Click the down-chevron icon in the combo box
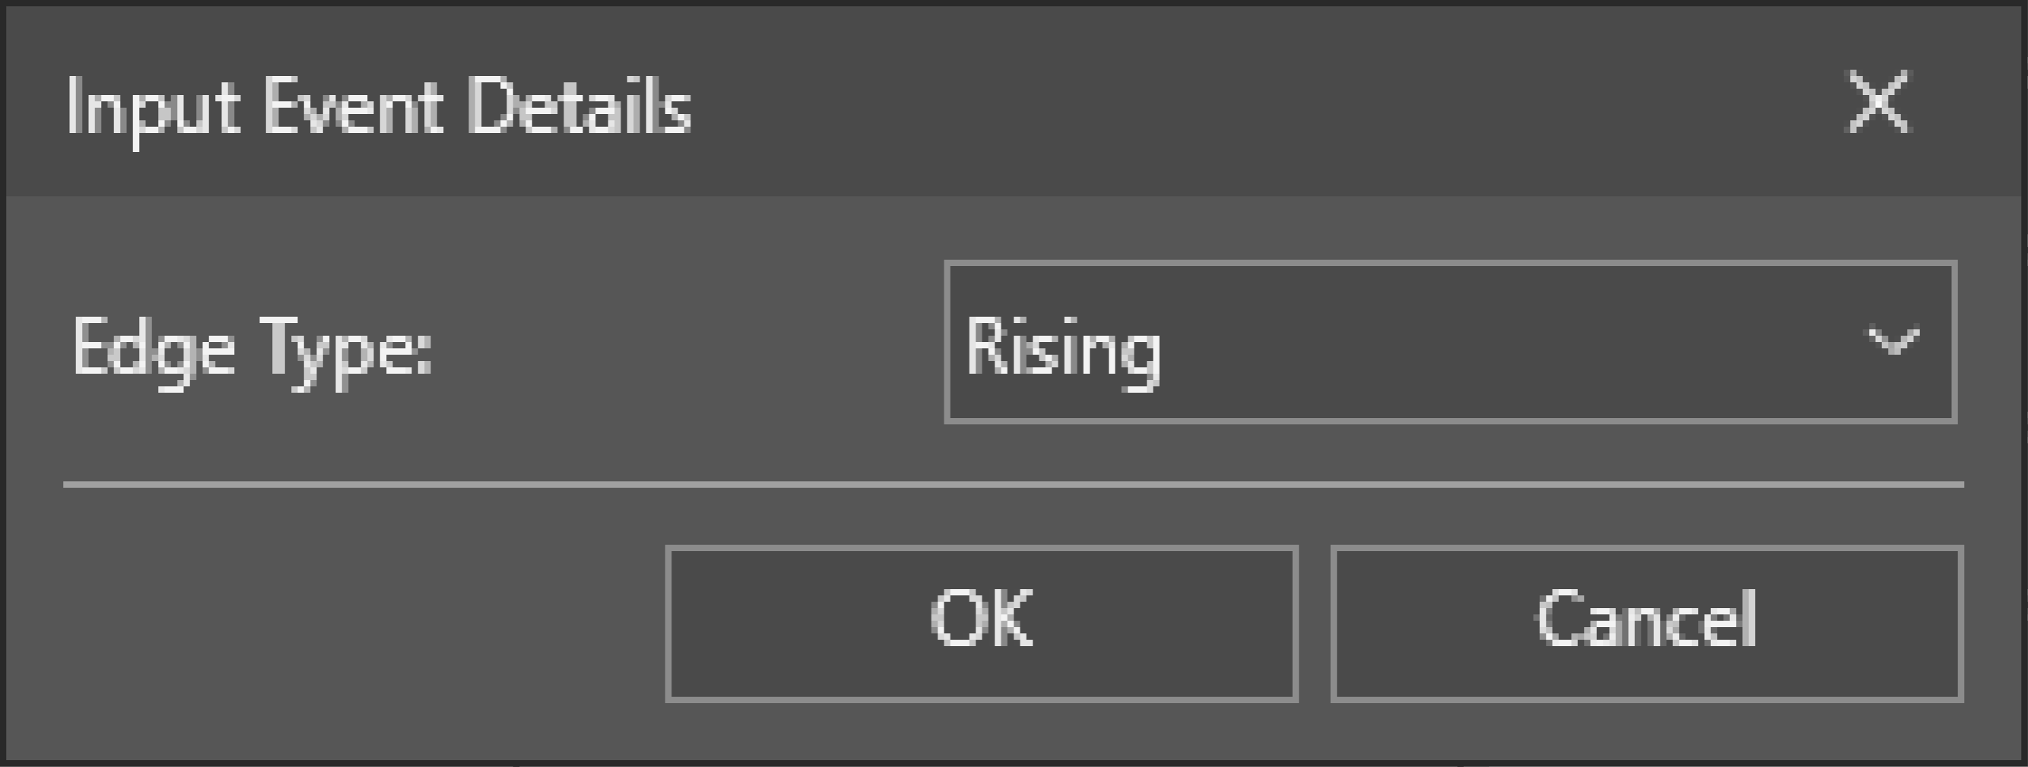The height and width of the screenshot is (767, 2028). [1893, 342]
